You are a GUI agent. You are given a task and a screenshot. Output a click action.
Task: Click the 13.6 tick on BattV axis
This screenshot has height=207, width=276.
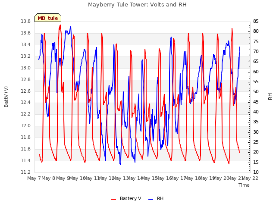(x=25, y=33)
